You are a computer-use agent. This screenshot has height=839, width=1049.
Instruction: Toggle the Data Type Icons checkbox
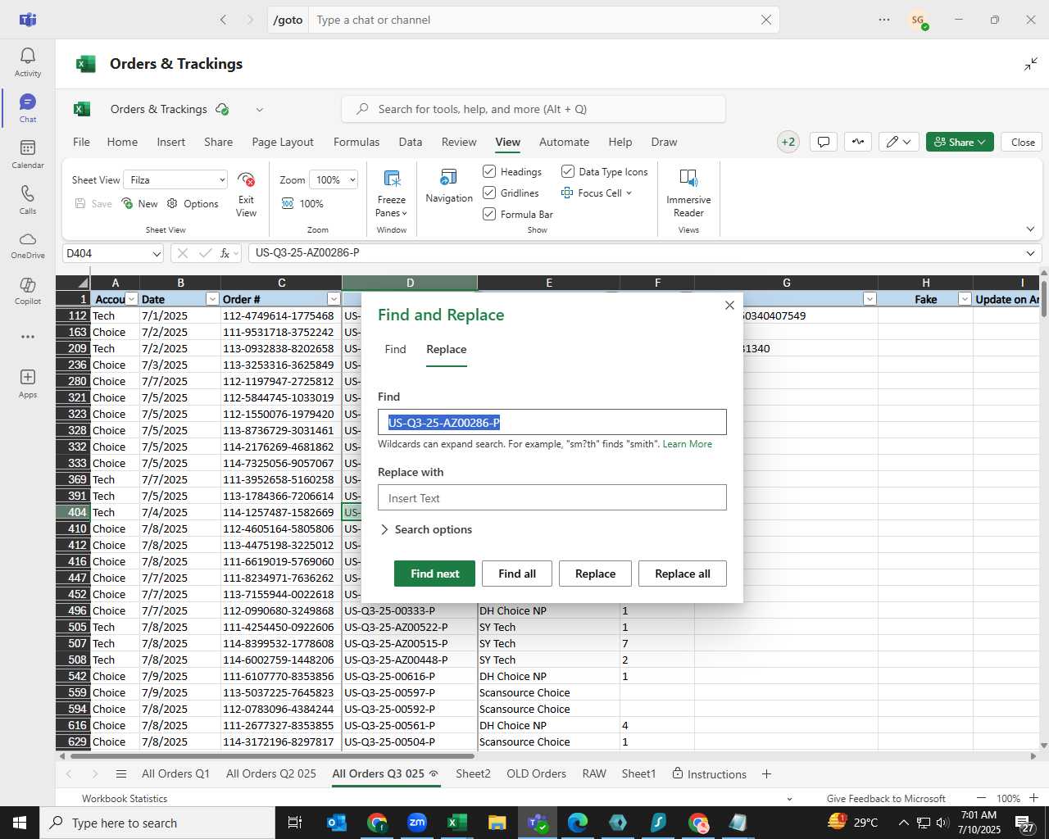[567, 171]
